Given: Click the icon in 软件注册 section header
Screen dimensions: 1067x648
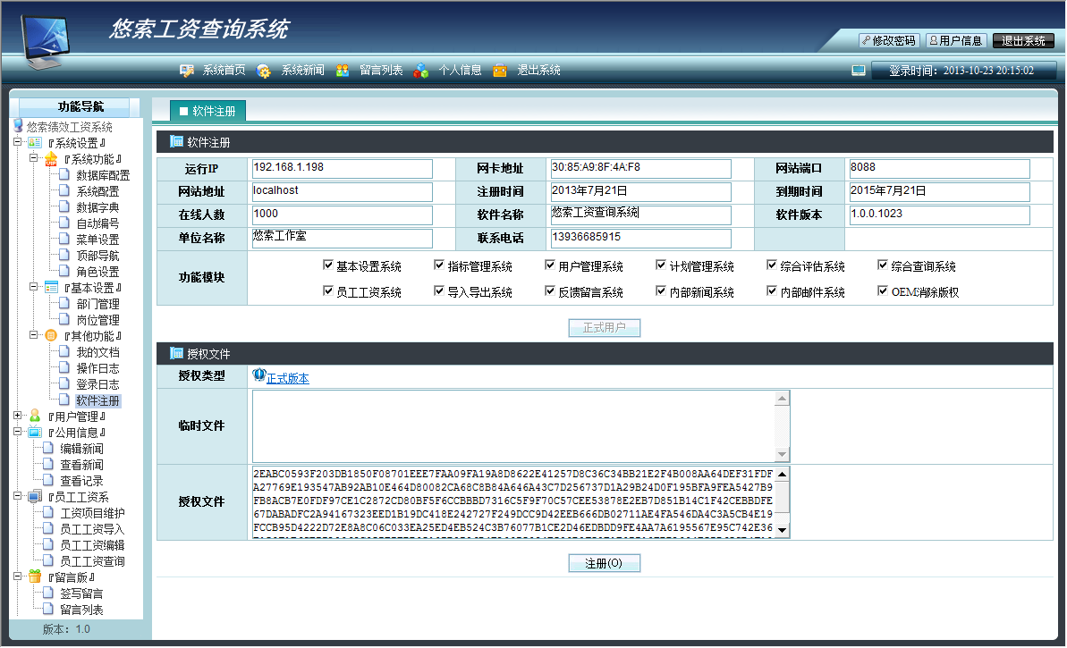Looking at the screenshot, I should click(176, 141).
